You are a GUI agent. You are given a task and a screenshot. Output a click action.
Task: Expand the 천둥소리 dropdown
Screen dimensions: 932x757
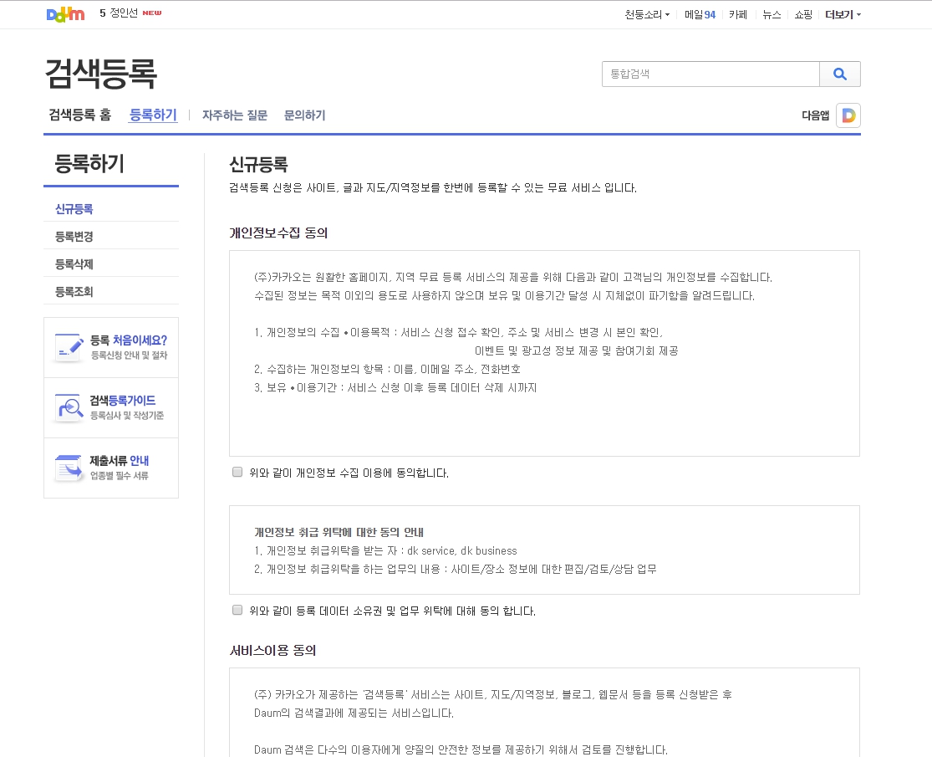647,14
